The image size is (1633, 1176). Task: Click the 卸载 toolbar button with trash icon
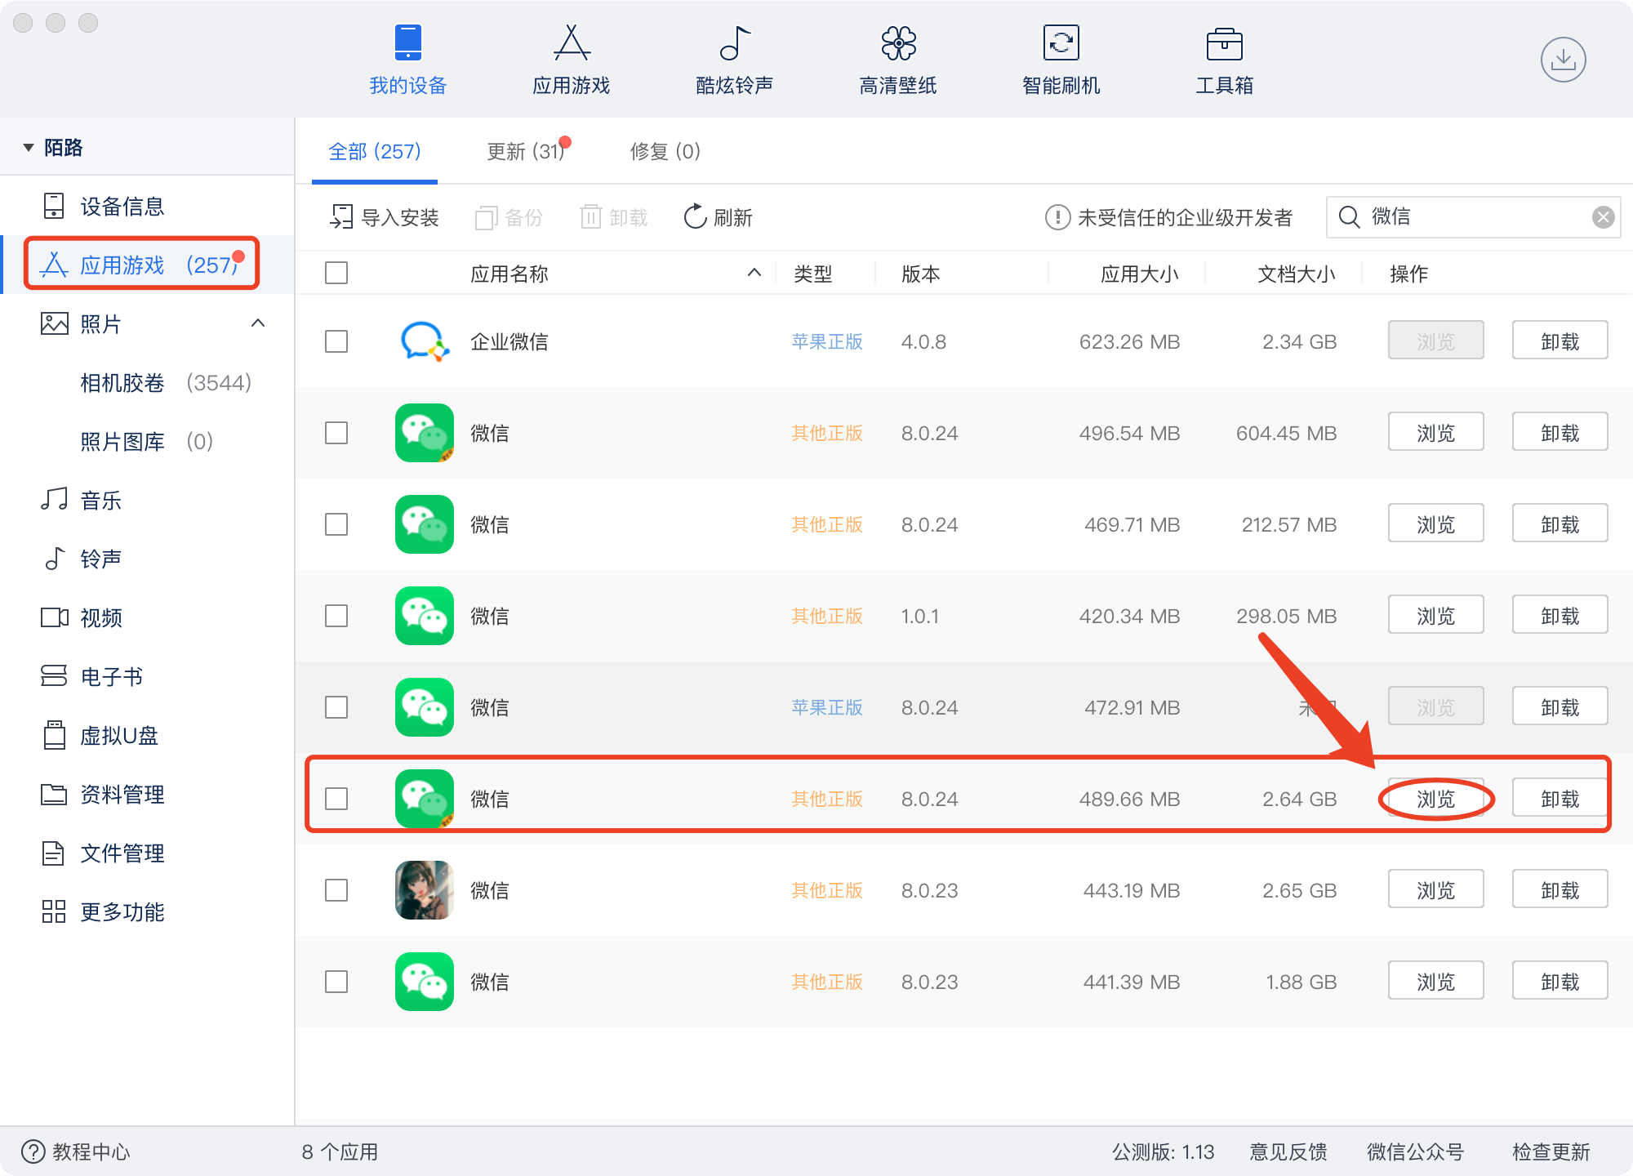[x=614, y=217]
